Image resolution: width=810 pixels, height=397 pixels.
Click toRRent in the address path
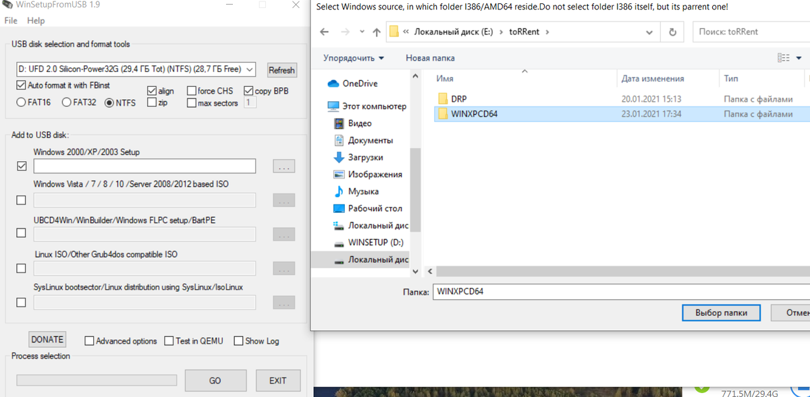524,32
